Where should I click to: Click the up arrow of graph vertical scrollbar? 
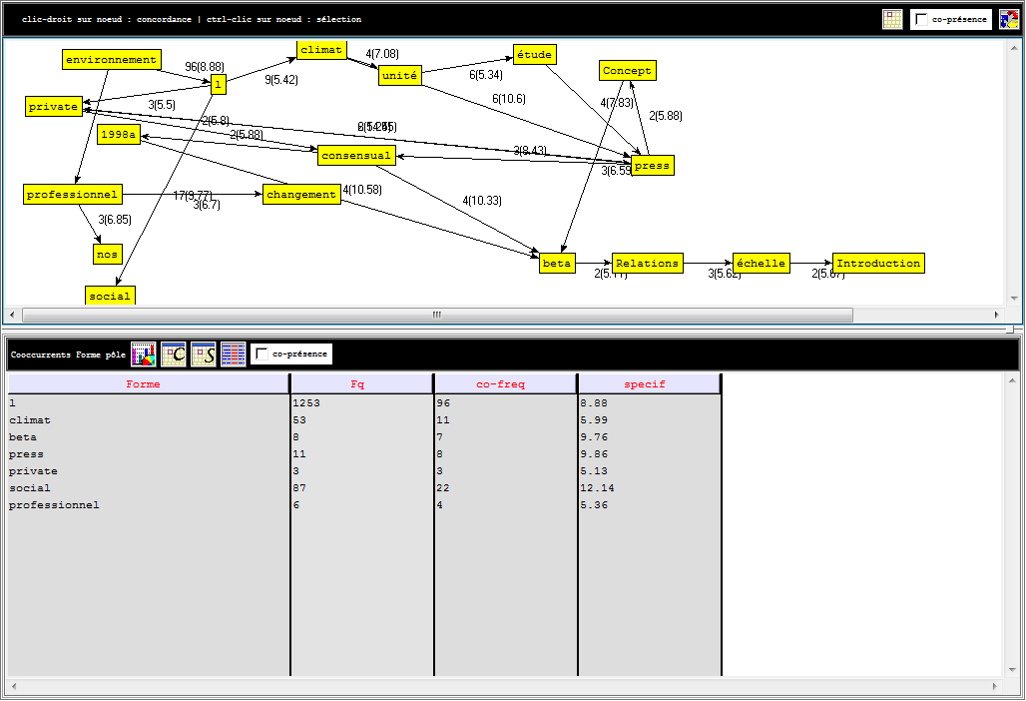[x=1014, y=48]
